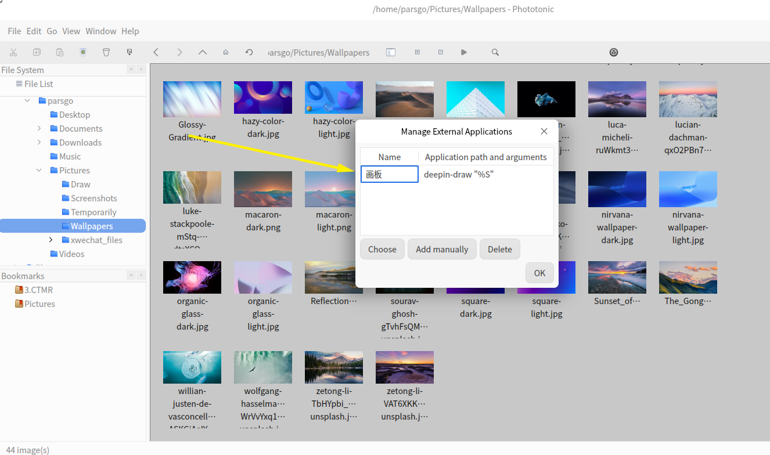Screen dimensions: 770x455
Task: Close the Manage External Applications dialog
Action: click(x=544, y=131)
